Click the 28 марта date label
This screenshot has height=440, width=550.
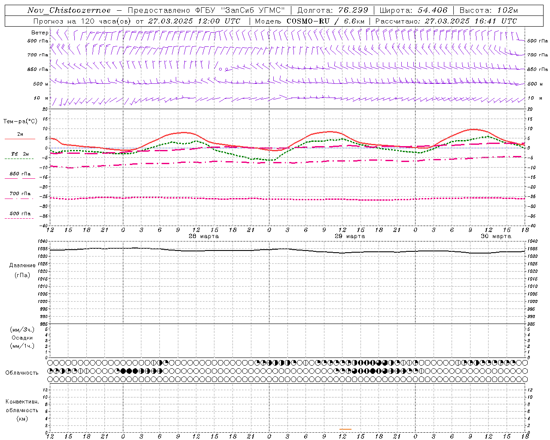tap(204, 236)
